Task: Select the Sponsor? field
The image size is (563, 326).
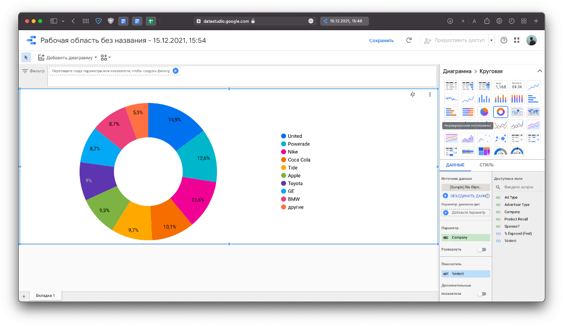Action: coord(511,226)
